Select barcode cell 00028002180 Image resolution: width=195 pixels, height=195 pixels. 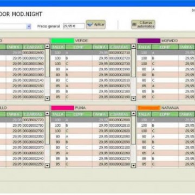pyautogui.click(x=120, y=92)
